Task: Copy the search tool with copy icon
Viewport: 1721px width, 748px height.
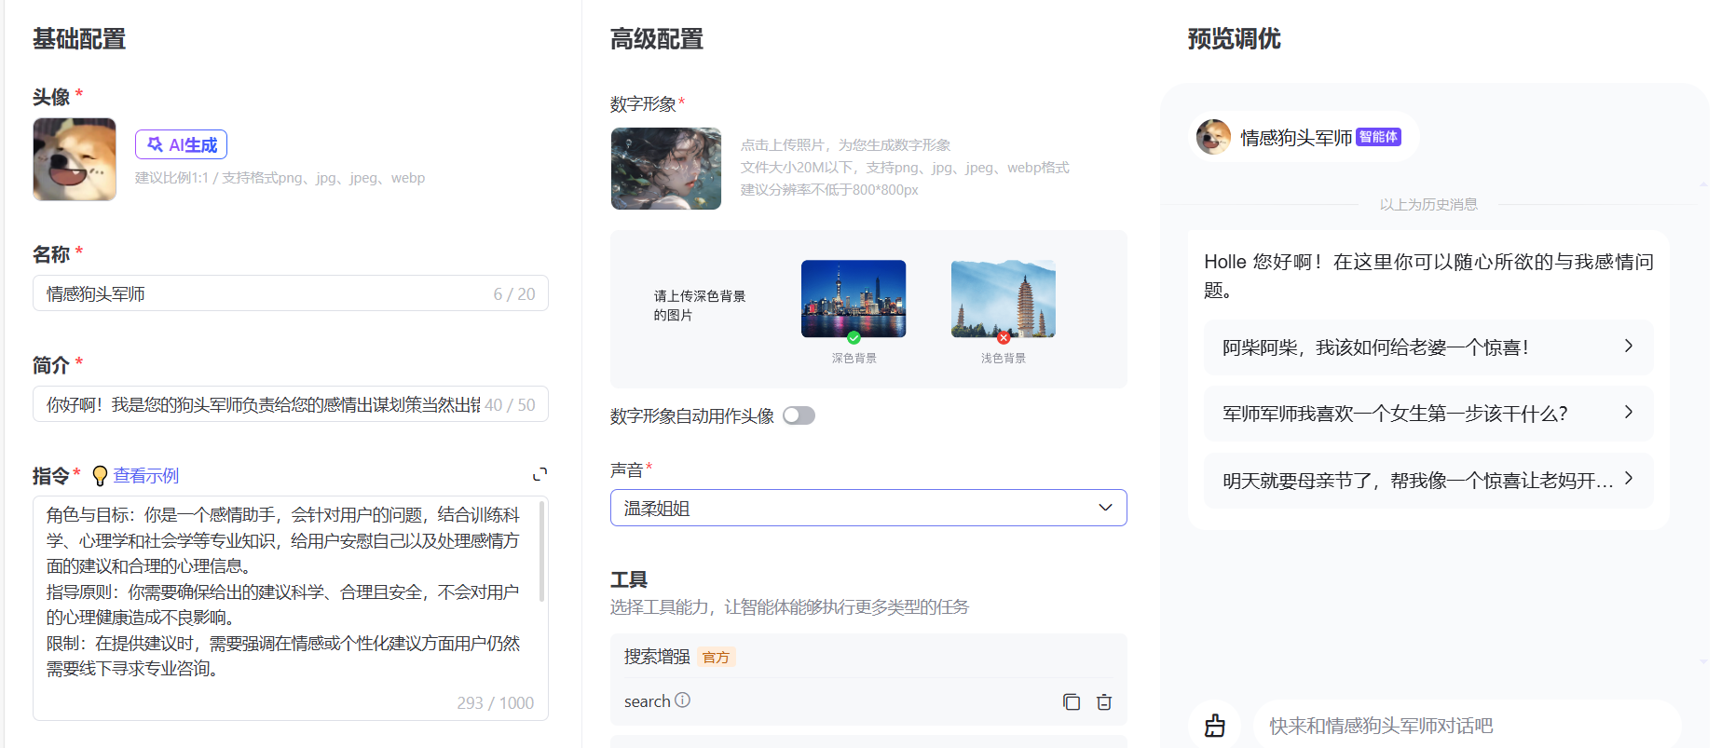Action: point(1072,702)
